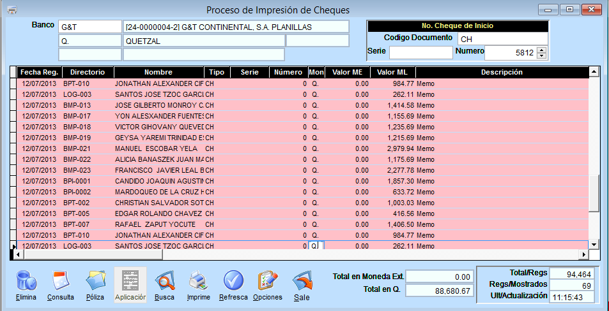
Task: Click the Busca magnifier icon
Action: tap(164, 281)
